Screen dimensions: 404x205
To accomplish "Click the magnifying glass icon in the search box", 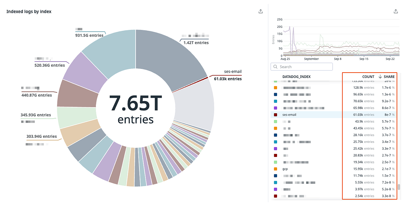I will [275, 67].
